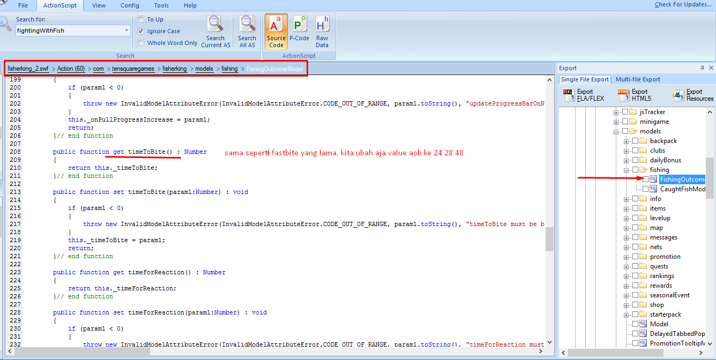Click the dailyBonus folder icon

[643, 160]
